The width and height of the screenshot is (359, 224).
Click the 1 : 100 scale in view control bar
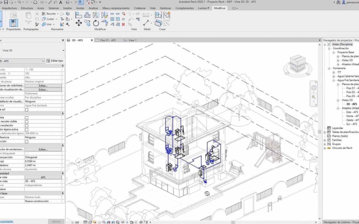pos(75,222)
